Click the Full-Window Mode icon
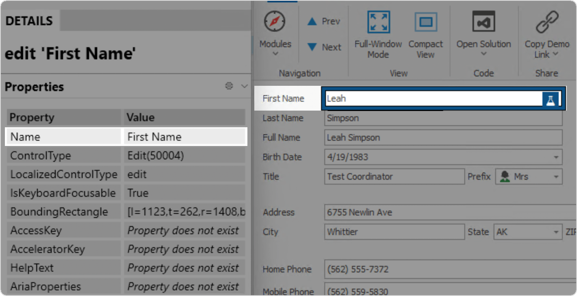 [x=378, y=22]
